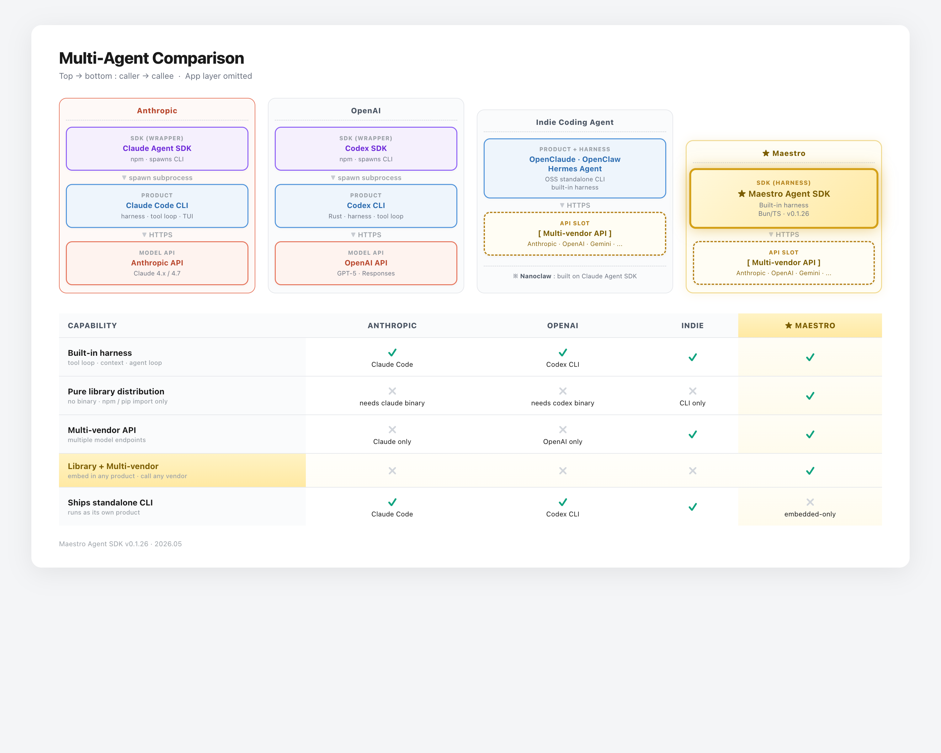Screen dimensions: 941x753
Task: Click the ANTHROPIC table column header
Action: (392, 325)
